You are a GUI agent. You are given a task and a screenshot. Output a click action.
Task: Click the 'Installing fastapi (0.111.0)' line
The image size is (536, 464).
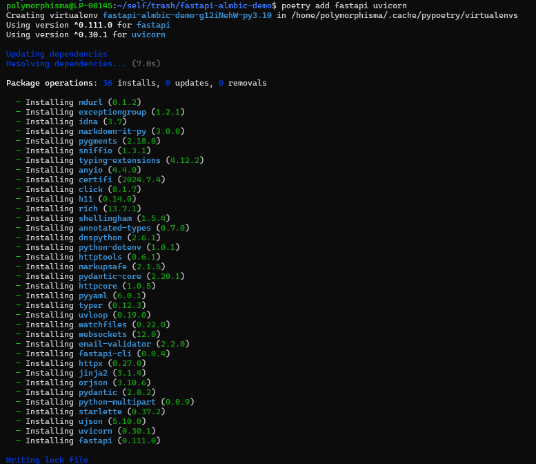[92, 441]
